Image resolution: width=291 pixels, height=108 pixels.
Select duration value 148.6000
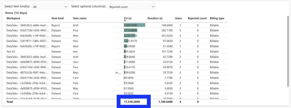[x=167, y=25]
